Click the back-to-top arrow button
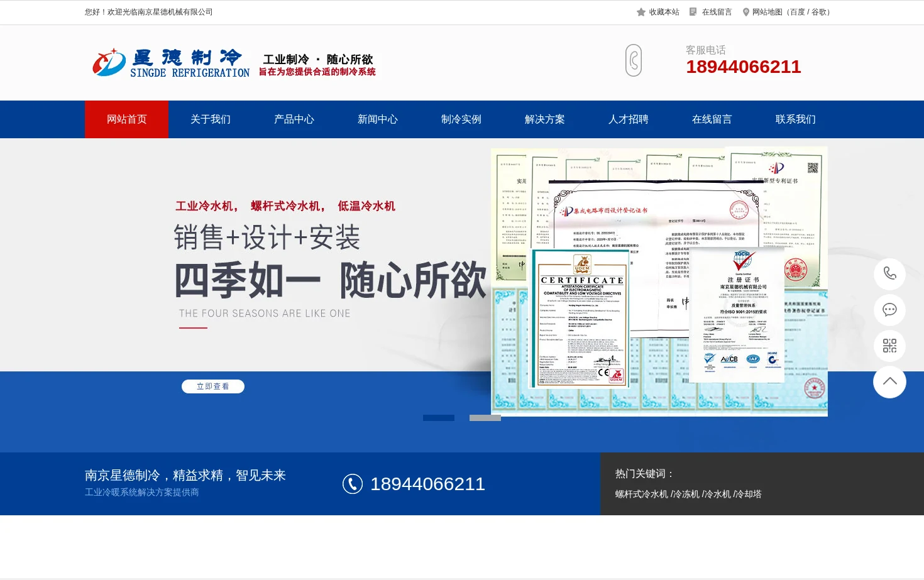The width and height of the screenshot is (924, 580). coord(889,381)
